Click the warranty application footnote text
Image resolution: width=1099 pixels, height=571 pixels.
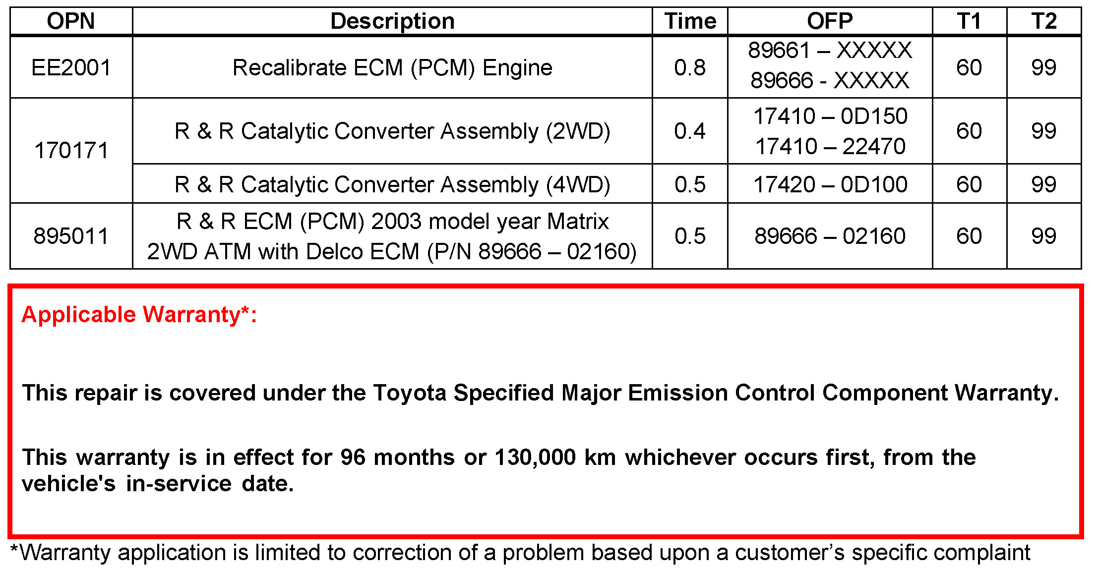pos(520,552)
